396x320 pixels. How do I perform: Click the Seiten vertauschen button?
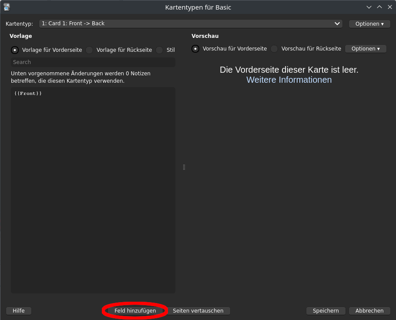199,310
